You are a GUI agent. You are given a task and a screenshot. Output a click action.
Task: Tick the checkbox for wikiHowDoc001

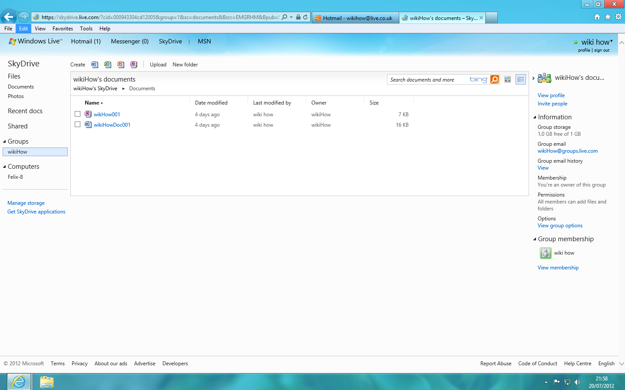(x=77, y=125)
